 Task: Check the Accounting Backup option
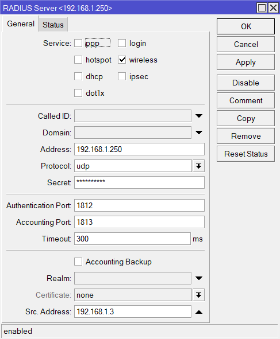pyautogui.click(x=78, y=262)
